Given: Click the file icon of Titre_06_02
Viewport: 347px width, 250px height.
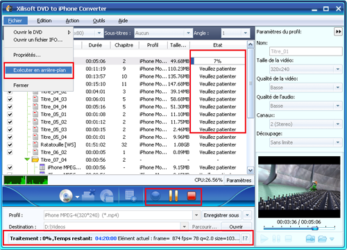Looking at the screenshot, I should click(35, 152).
